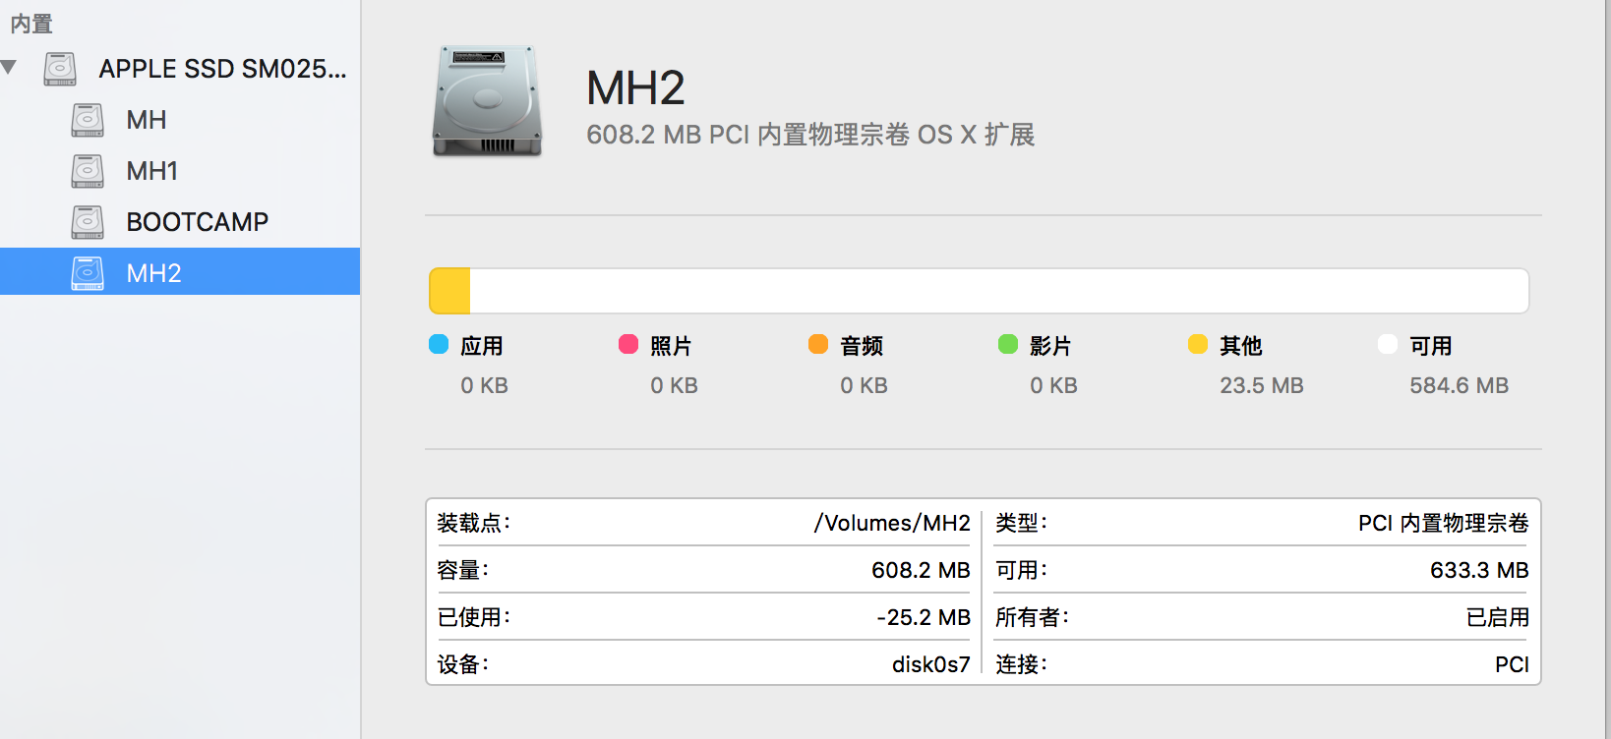1611x739 pixels.
Task: Click the MH1 volume disk icon
Action: 88,171
